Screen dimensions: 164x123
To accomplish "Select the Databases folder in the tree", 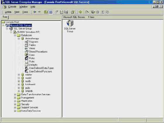I will pyautogui.click(x=27, y=35).
